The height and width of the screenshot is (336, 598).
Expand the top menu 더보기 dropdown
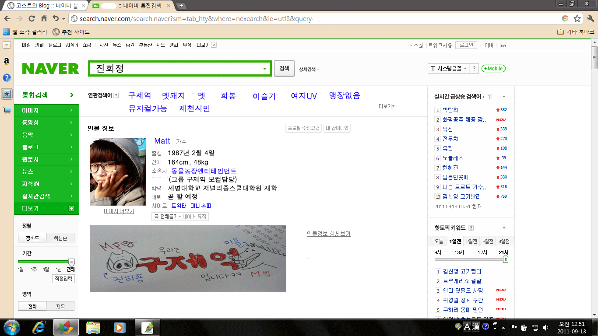click(x=207, y=45)
